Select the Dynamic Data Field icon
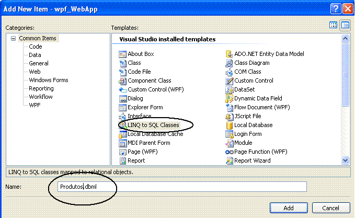 click(x=229, y=98)
